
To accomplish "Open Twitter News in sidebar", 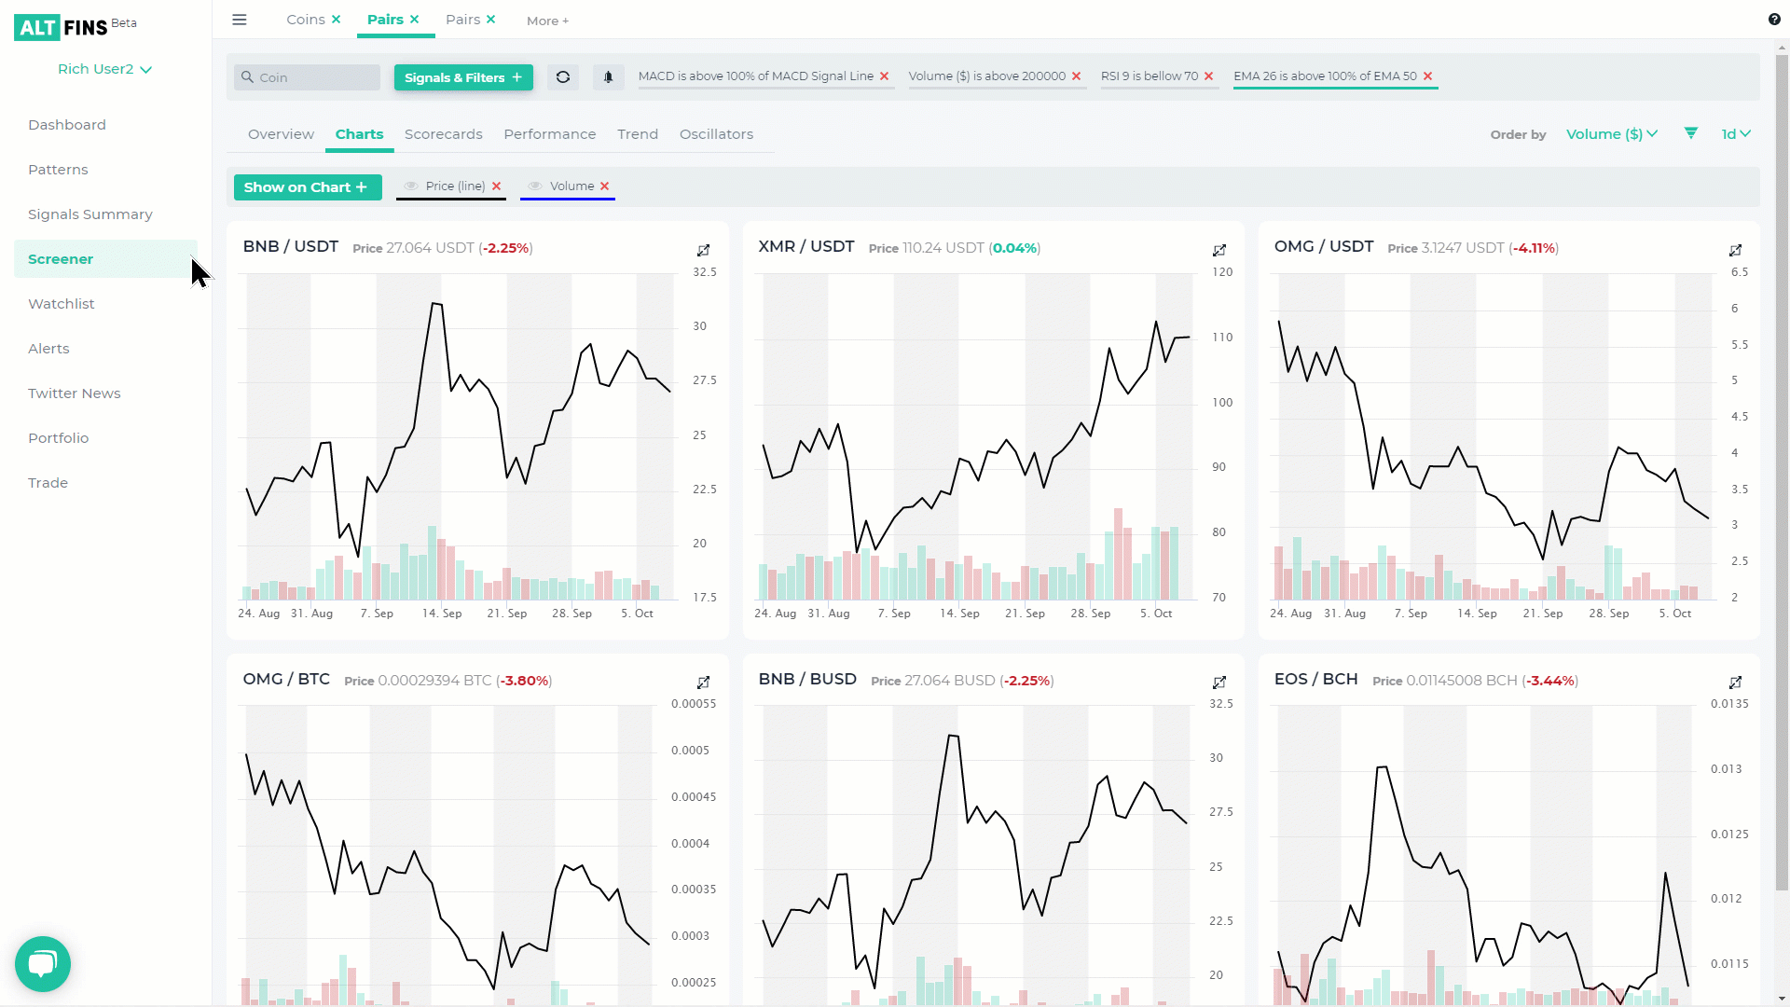I will [75, 393].
